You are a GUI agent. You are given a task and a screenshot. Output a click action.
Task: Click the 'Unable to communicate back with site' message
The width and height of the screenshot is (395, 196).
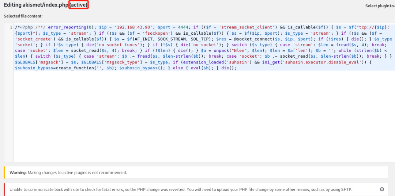181,189
